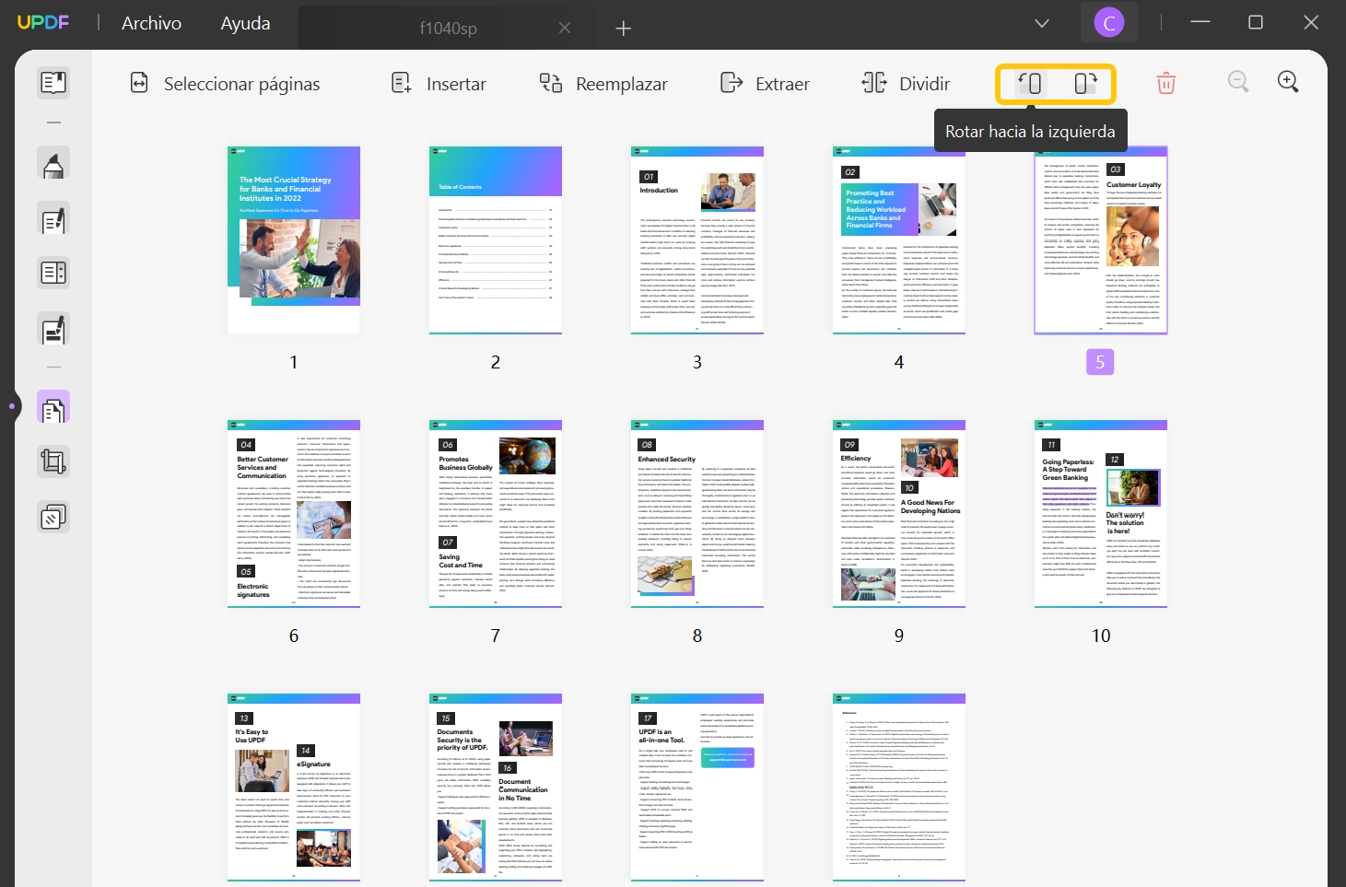Select page 3 Introduction thumbnail
Viewport: 1346px width, 887px height.
pyautogui.click(x=697, y=240)
